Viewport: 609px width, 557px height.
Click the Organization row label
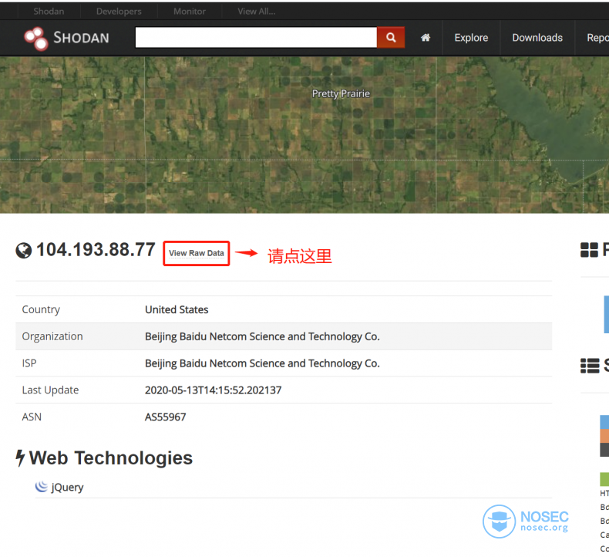point(52,336)
